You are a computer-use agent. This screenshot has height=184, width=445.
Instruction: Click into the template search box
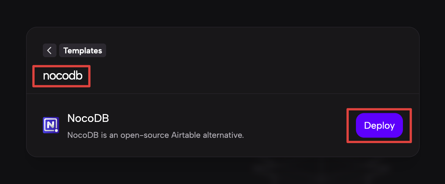coord(63,76)
